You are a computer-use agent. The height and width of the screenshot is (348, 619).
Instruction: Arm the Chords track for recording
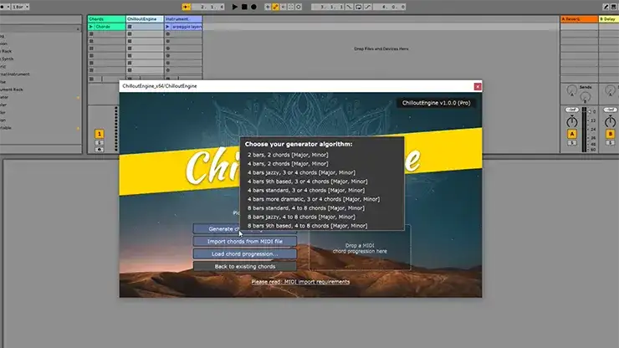pos(99,149)
